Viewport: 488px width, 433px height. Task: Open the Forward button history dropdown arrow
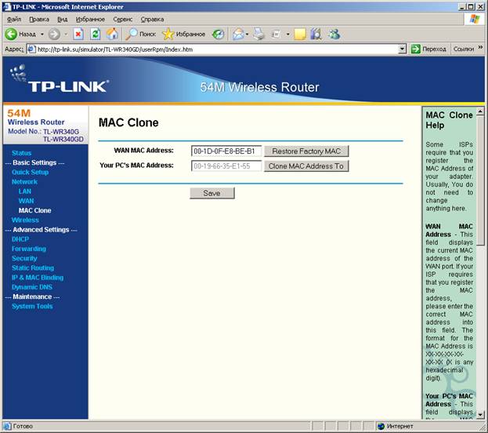coord(66,34)
